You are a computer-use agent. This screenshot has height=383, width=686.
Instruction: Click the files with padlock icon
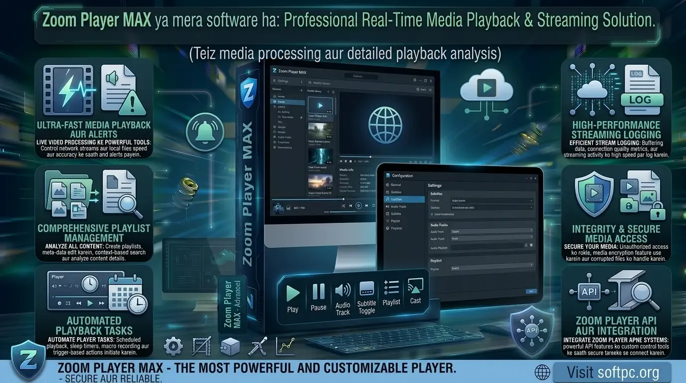pyautogui.click(x=642, y=196)
